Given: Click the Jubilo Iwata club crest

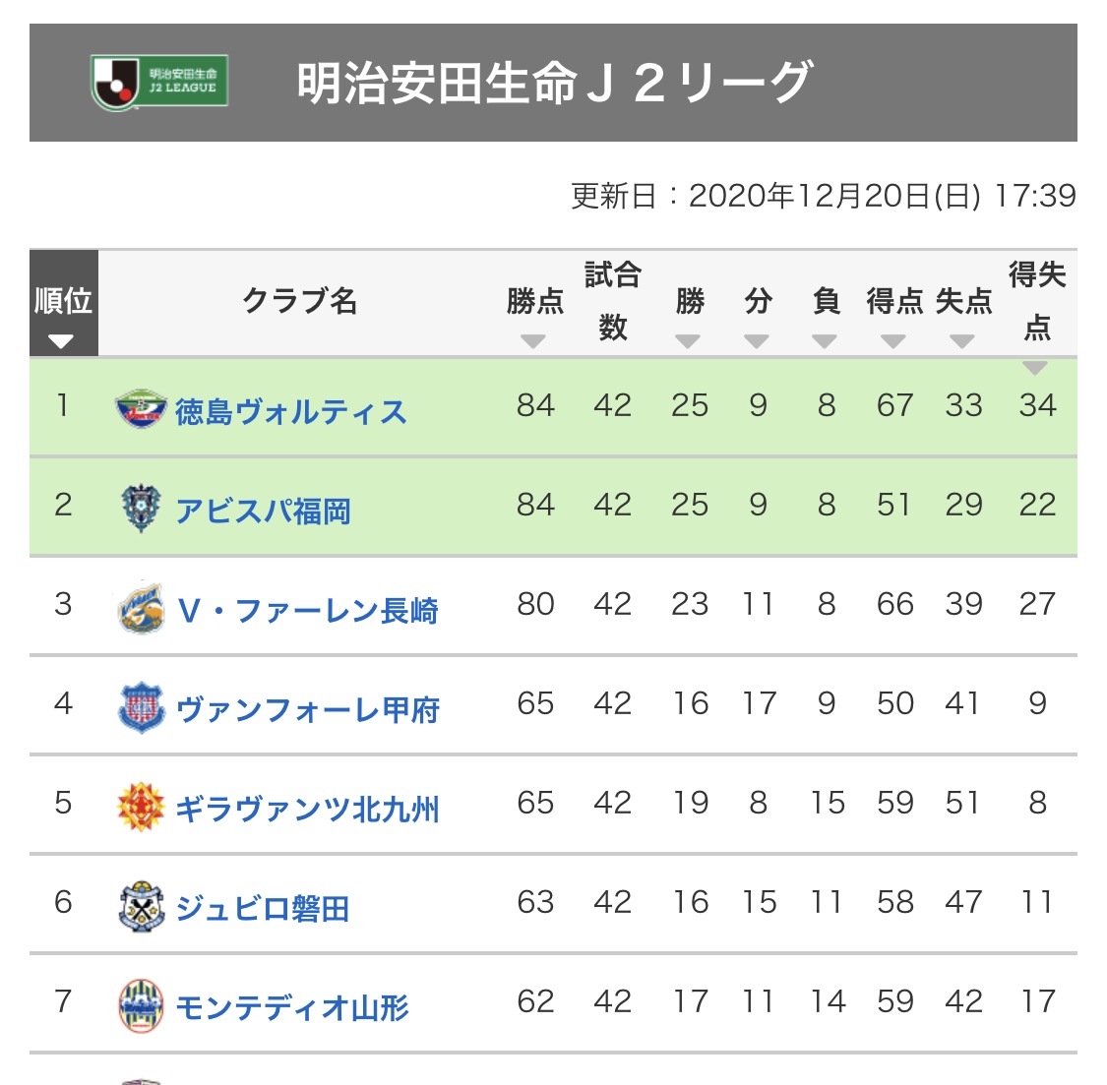Looking at the screenshot, I should tap(141, 906).
